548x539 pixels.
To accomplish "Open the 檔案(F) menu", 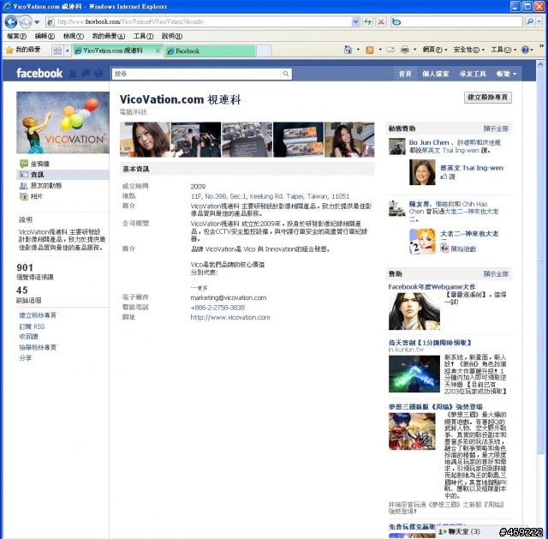I will coord(16,36).
